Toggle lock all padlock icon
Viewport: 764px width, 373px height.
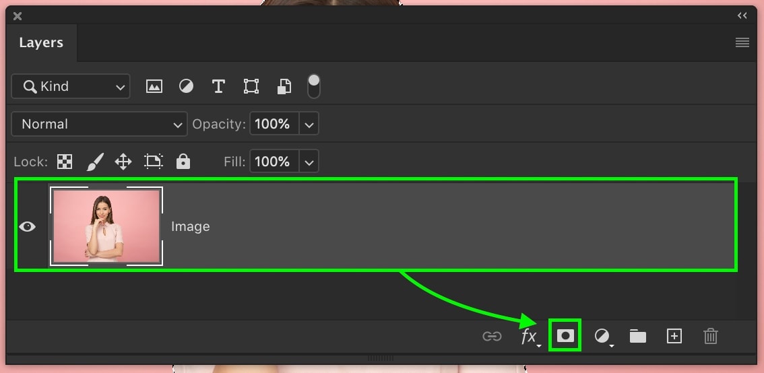point(183,162)
